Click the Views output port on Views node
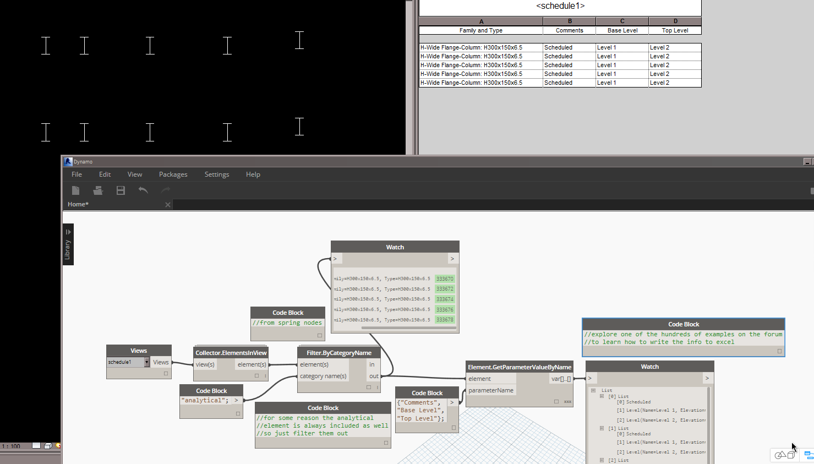814x464 pixels. [161, 362]
